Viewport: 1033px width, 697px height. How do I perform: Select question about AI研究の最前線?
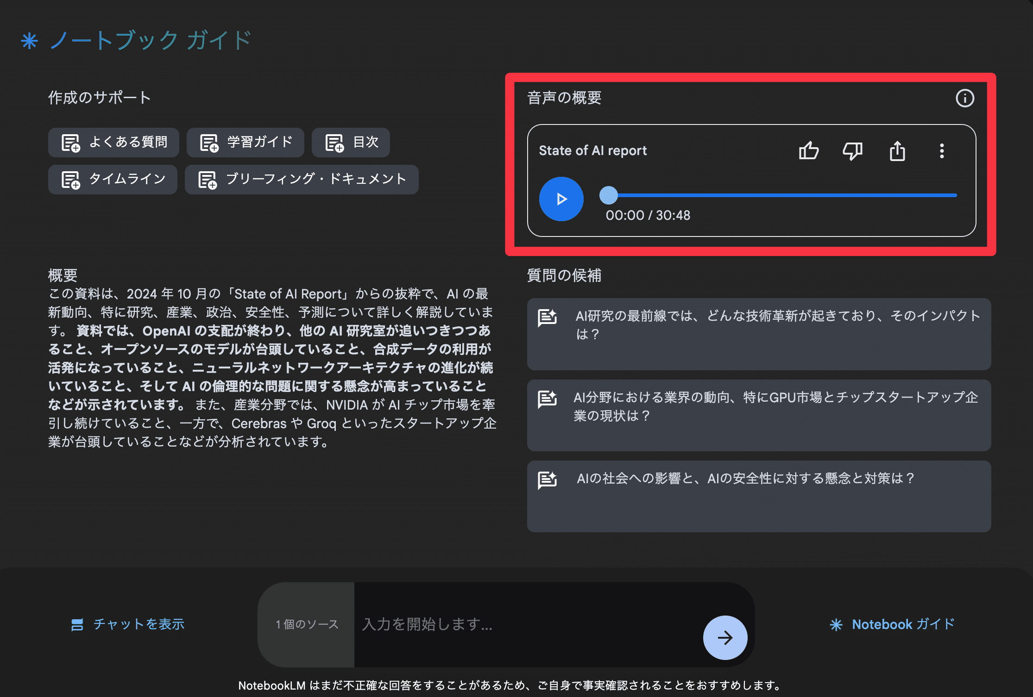[x=759, y=334]
